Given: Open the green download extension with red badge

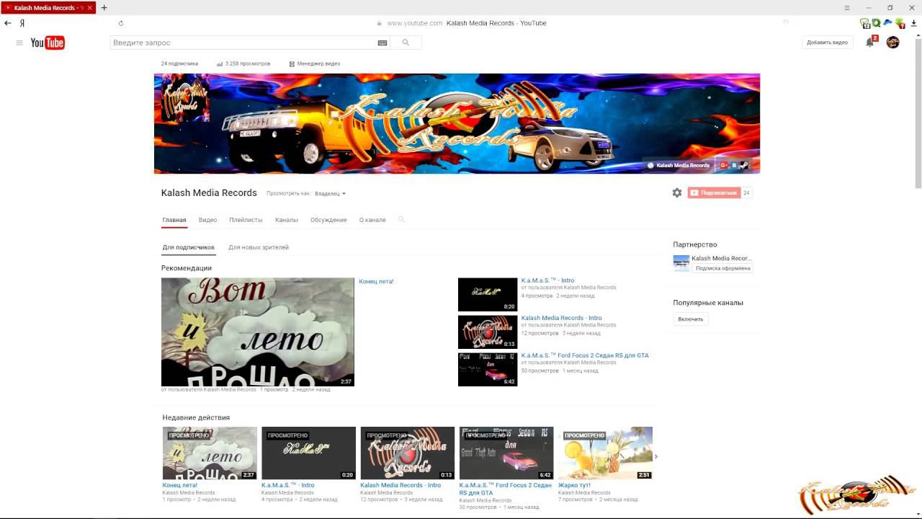Looking at the screenshot, I should 900,24.
